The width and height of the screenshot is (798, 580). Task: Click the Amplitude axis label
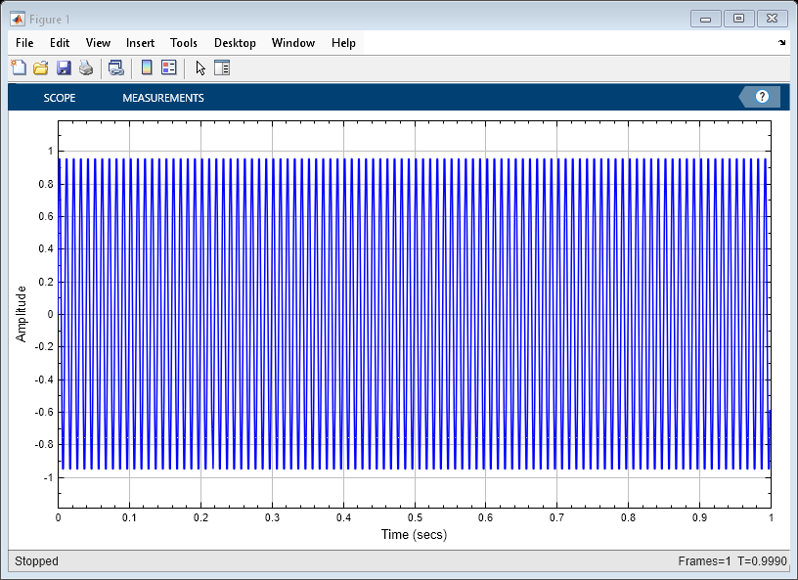click(21, 314)
